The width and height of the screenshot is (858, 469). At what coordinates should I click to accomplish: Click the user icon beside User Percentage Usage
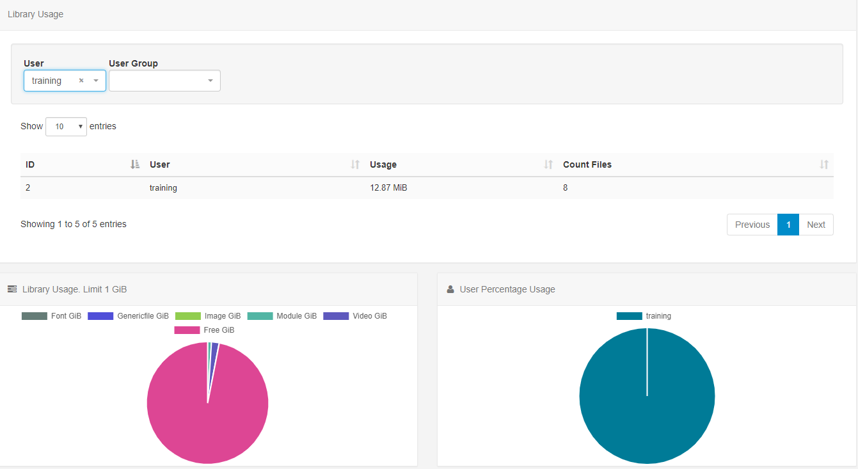(450, 289)
